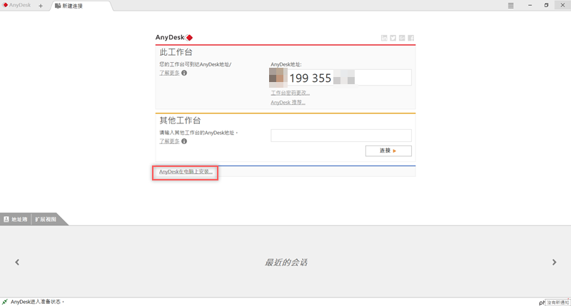Viewport: 571px width, 306px height.
Task: Open AnyDesk 推荐 link
Action: click(288, 103)
